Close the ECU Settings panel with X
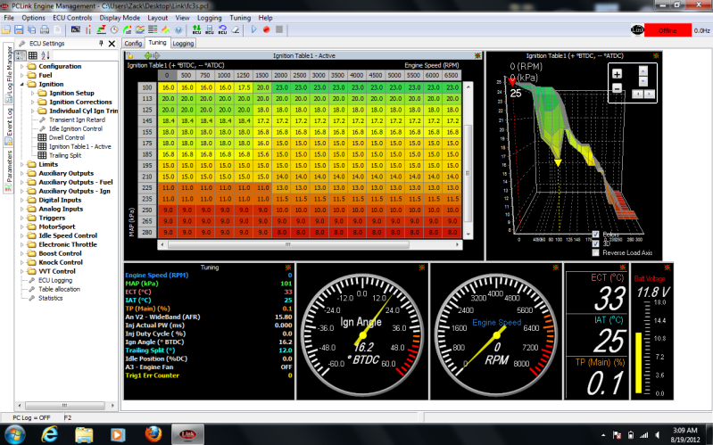Viewport: 713px width, 445px height. pos(112,44)
